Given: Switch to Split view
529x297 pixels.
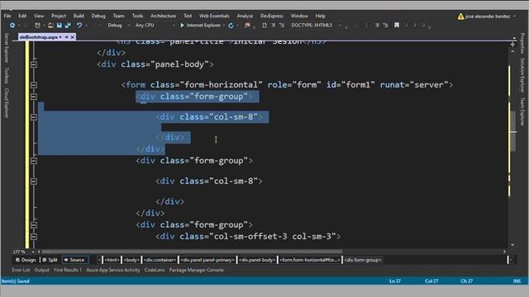Looking at the screenshot, I should pos(50,260).
